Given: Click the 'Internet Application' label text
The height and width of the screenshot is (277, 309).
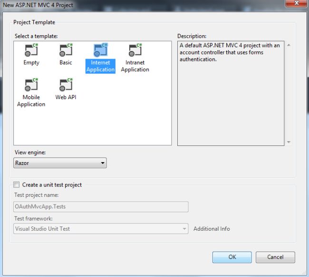Looking at the screenshot, I should coord(100,66).
